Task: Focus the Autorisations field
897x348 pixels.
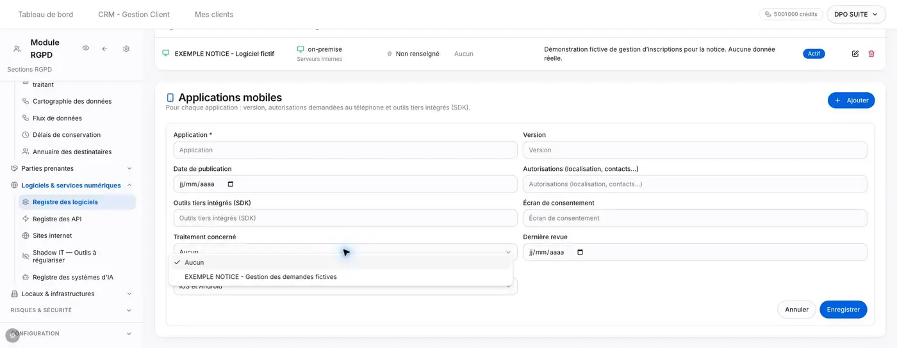Action: pyautogui.click(x=695, y=184)
